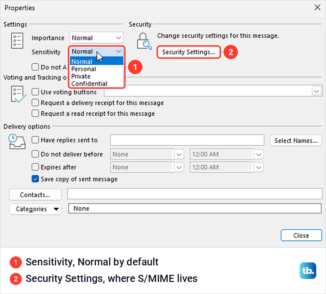
Task: Click the Do not deliver before None date field
Action: tap(142, 154)
